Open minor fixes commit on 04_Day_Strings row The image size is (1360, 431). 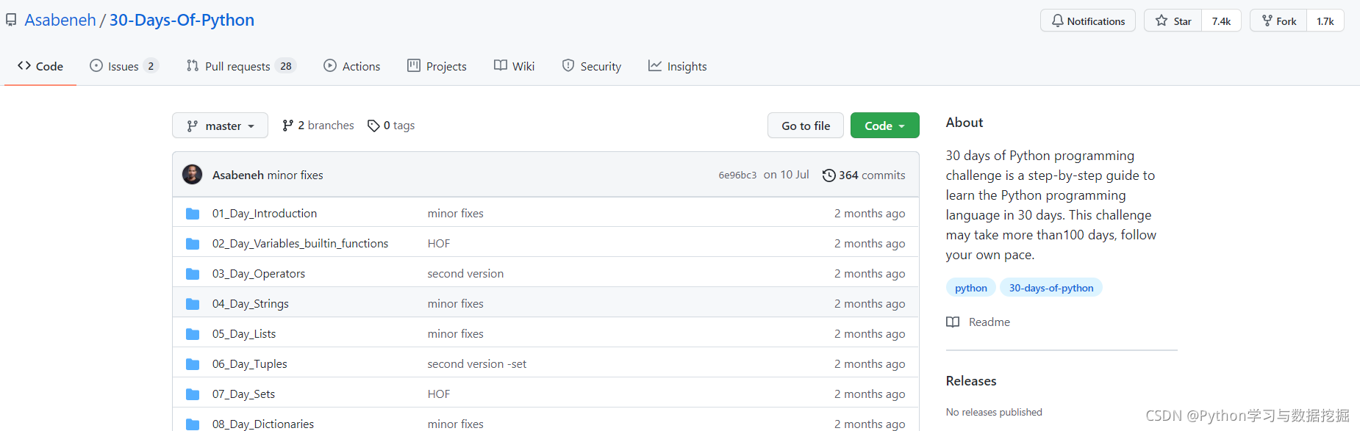tap(456, 303)
